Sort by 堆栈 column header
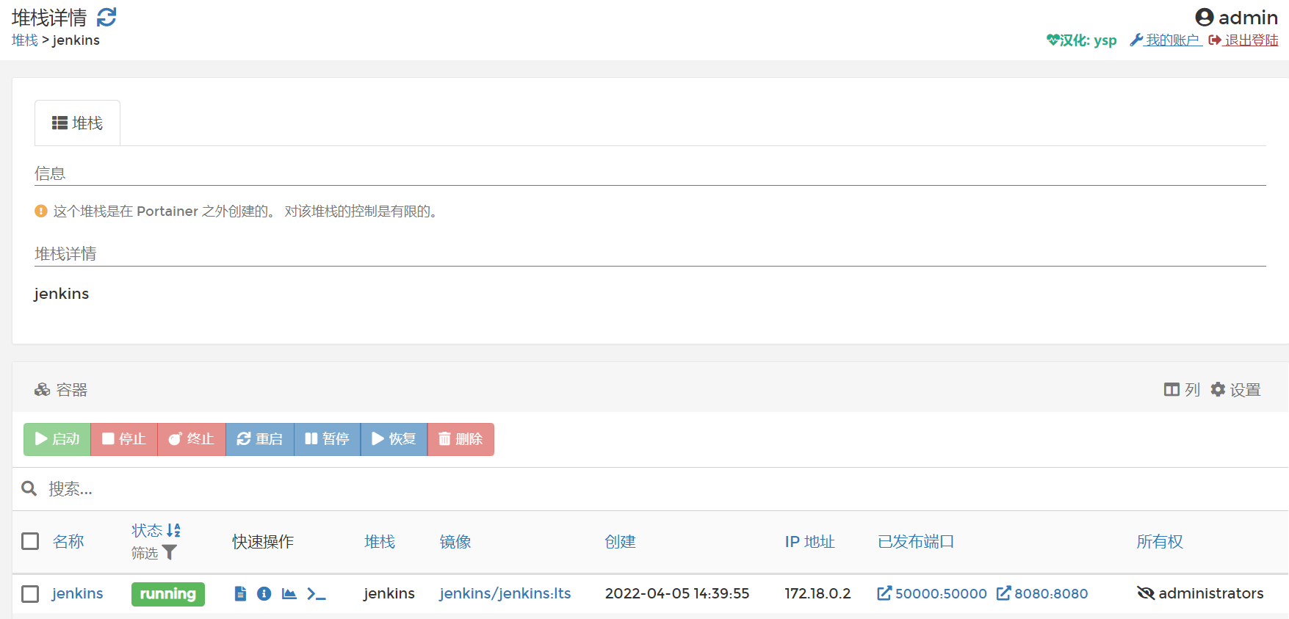Screen dimensions: 1289x619 click(x=380, y=542)
